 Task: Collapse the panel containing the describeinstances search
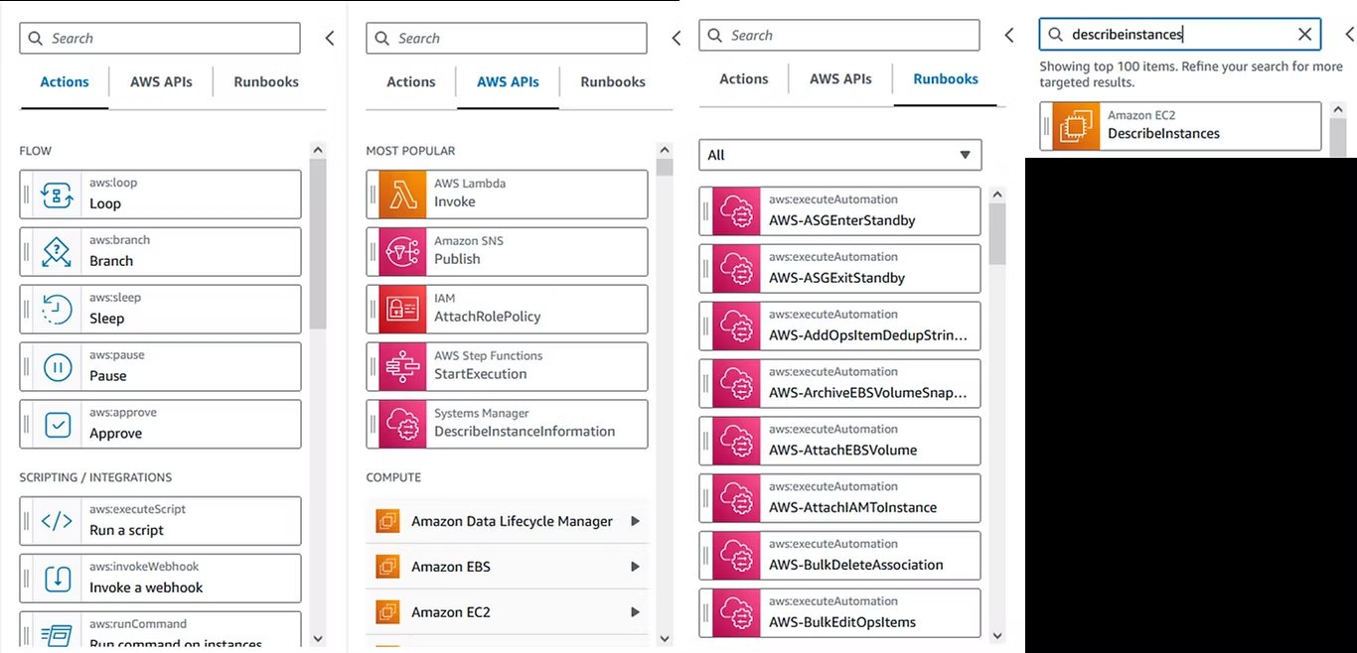tap(1350, 35)
